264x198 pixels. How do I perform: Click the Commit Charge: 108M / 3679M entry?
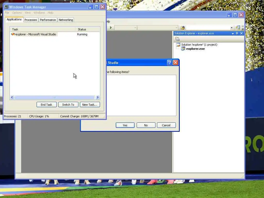coord(79,116)
